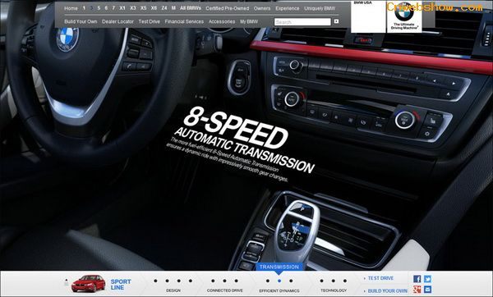This screenshot has width=493, height=297.
Task: Open My BMW link
Action: coord(249,21)
